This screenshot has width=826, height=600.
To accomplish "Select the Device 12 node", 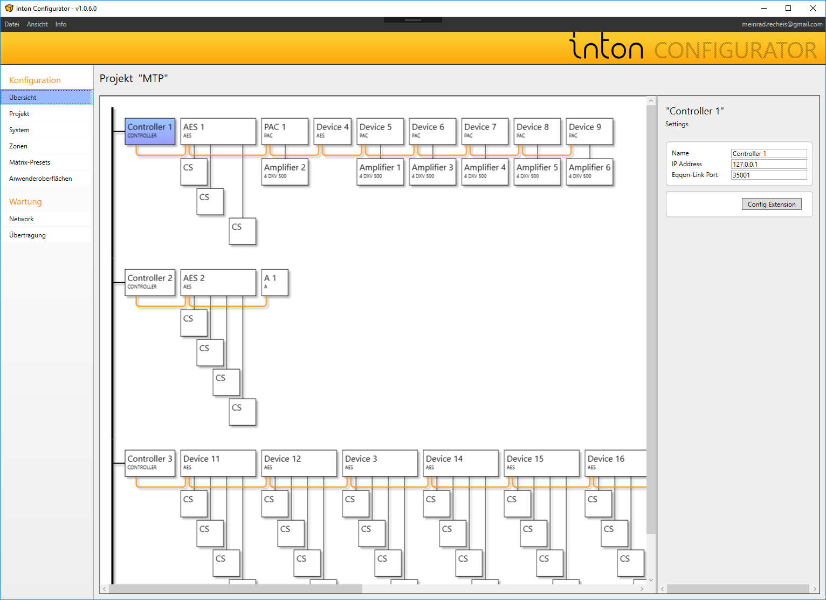I will [x=299, y=463].
